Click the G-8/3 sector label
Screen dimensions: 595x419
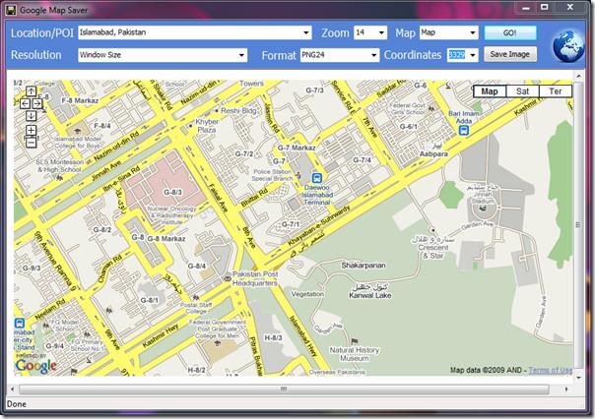pos(172,192)
